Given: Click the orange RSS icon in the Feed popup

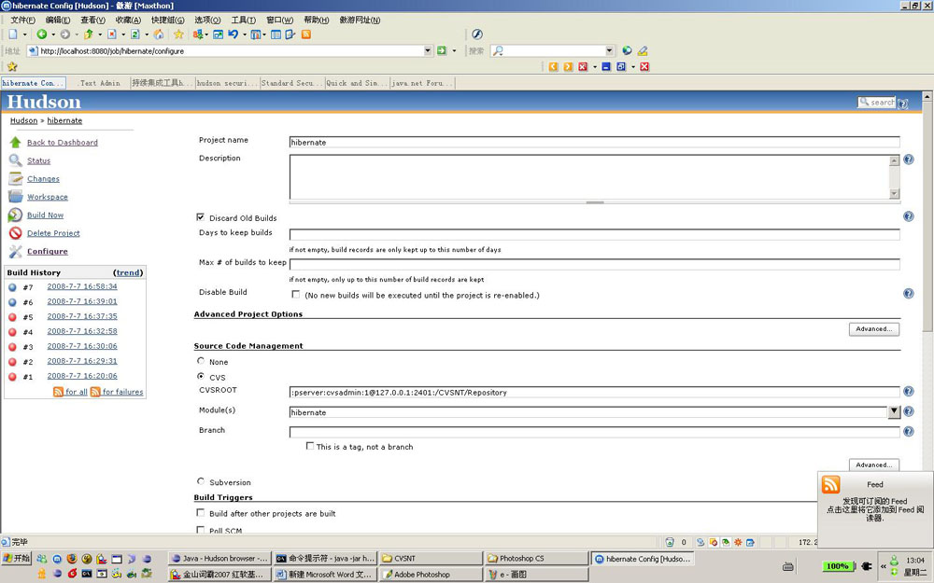Looking at the screenshot, I should tap(830, 484).
